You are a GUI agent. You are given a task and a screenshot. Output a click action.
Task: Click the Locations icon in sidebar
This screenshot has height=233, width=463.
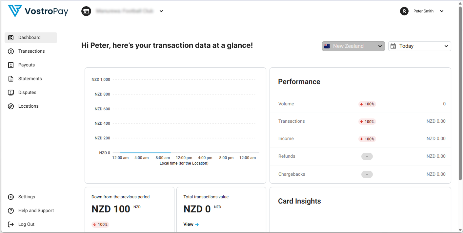(11, 106)
